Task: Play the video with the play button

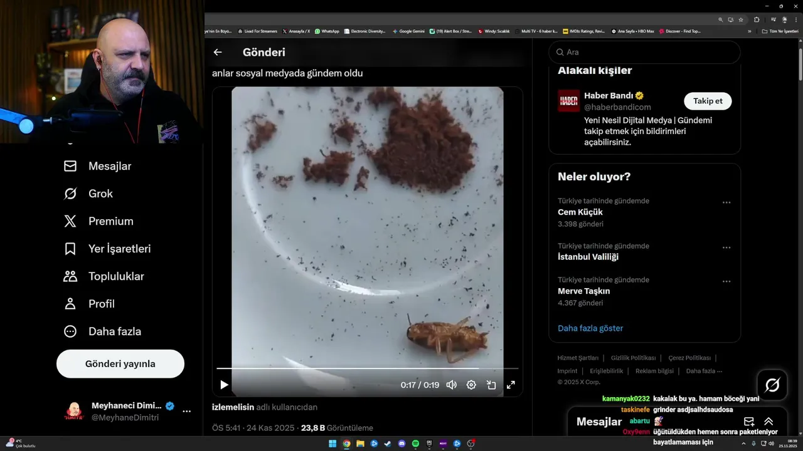Action: click(x=224, y=385)
